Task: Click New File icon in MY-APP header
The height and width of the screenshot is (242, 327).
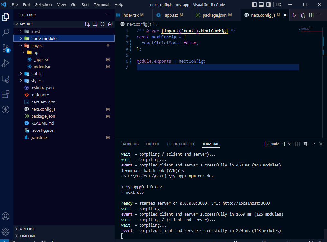Action: pyautogui.click(x=87, y=24)
